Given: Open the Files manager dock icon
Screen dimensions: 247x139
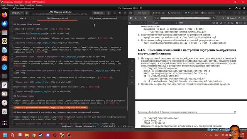Looking at the screenshot, I should 4,32.
